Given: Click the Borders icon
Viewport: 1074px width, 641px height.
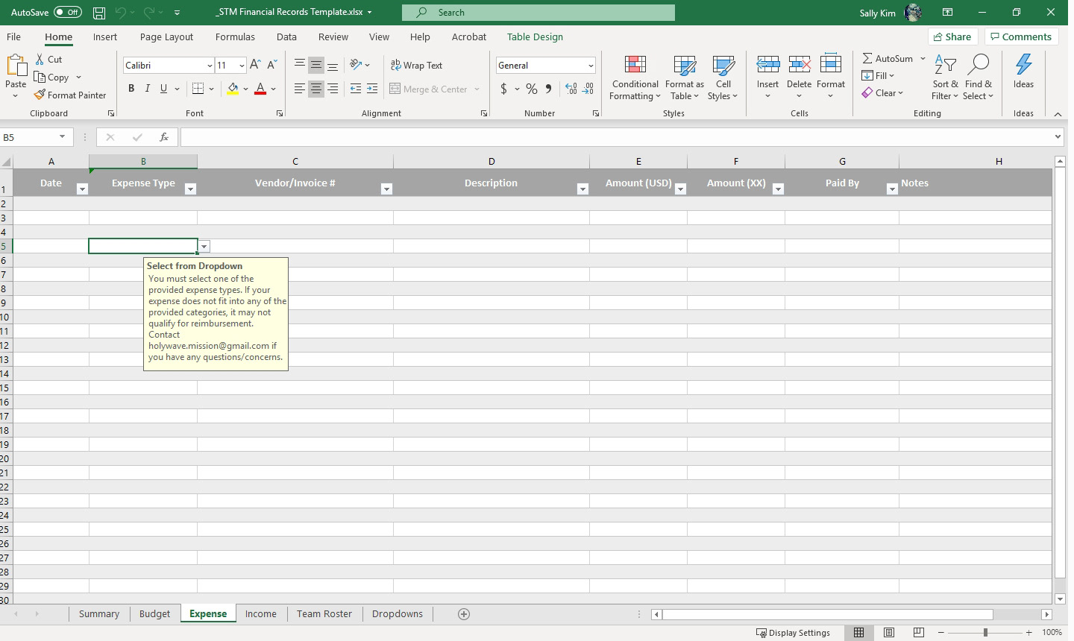Looking at the screenshot, I should 198,89.
